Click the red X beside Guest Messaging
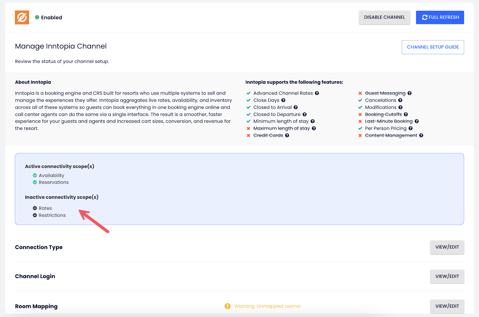479x317 pixels. tap(360, 93)
